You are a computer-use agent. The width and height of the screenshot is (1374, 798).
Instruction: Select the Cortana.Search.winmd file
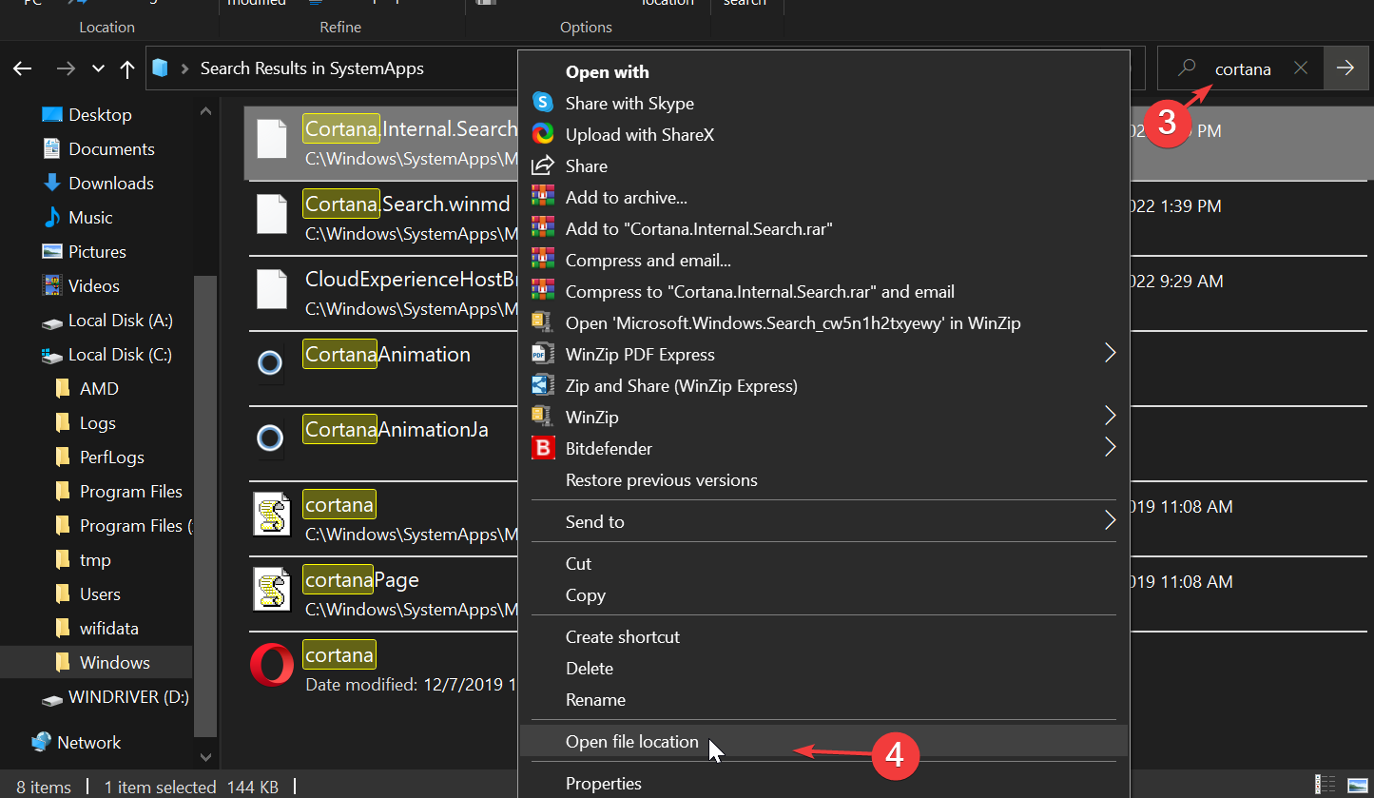[407, 203]
